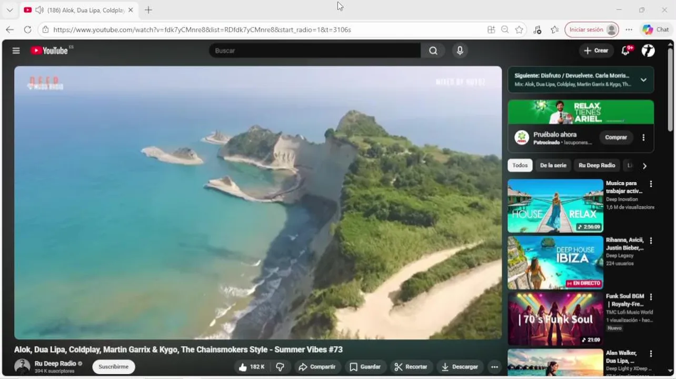Click the search magnifier button
This screenshot has width=676, height=379.
tap(433, 51)
